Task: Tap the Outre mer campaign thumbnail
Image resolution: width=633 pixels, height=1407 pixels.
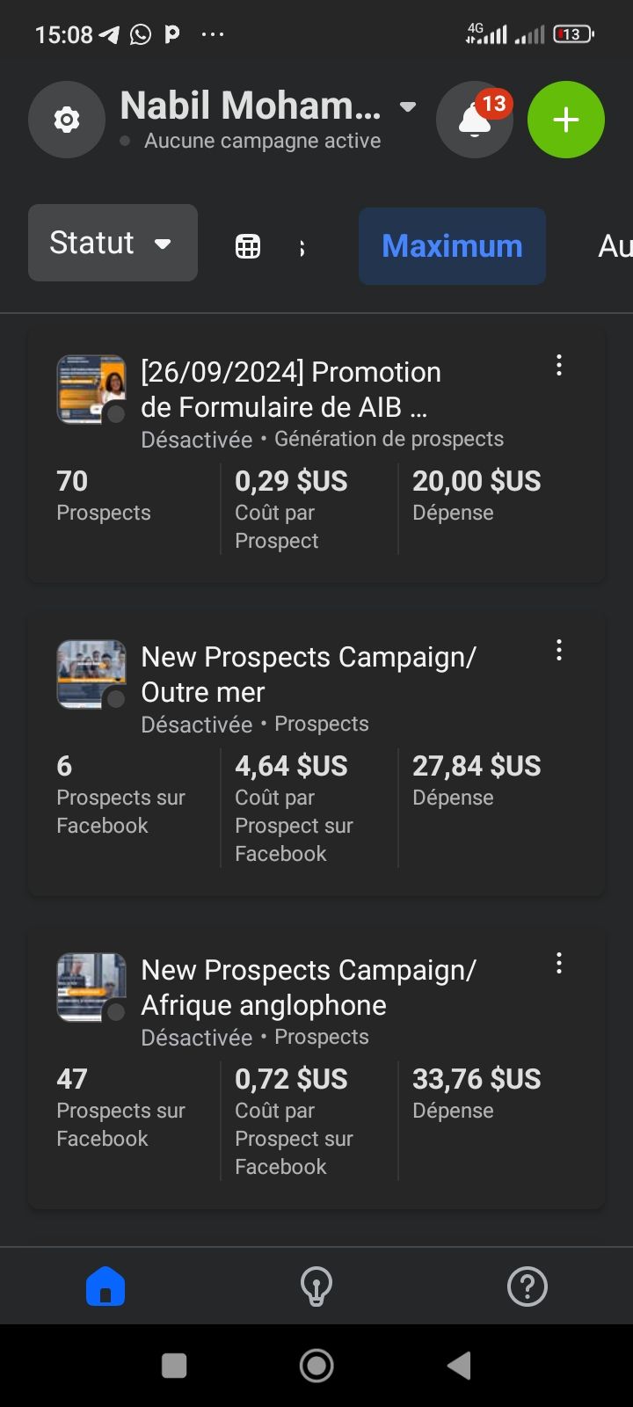Action: point(91,674)
